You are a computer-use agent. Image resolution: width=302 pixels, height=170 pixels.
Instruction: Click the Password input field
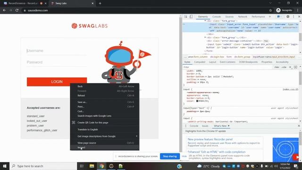pyautogui.click(x=57, y=62)
